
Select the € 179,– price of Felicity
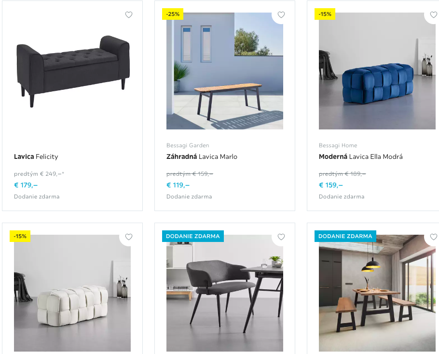pyautogui.click(x=26, y=185)
